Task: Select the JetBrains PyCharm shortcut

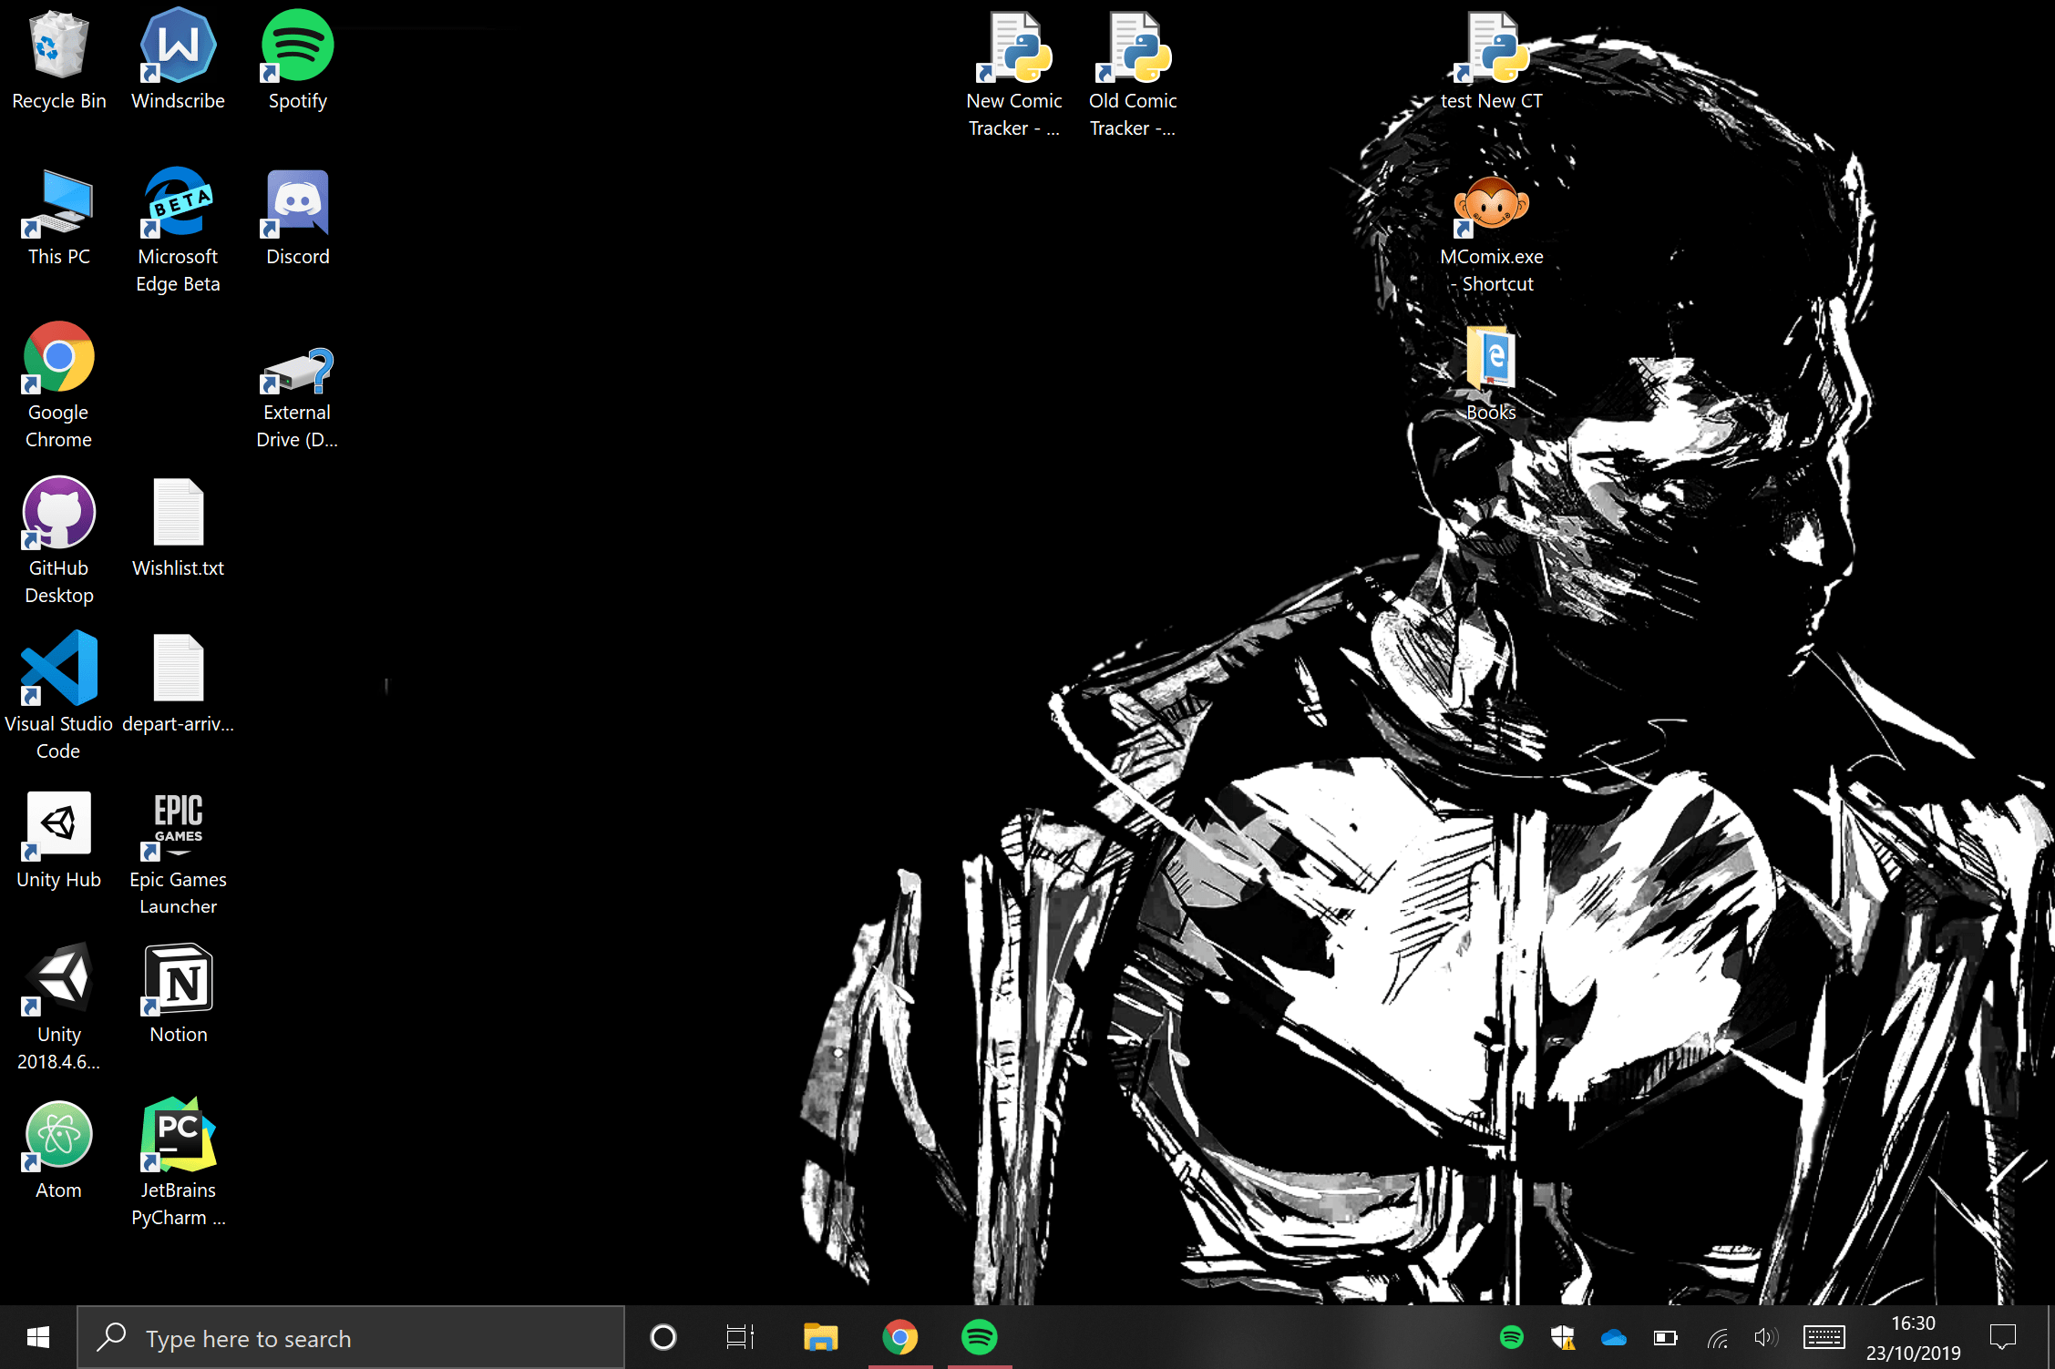Action: [178, 1163]
